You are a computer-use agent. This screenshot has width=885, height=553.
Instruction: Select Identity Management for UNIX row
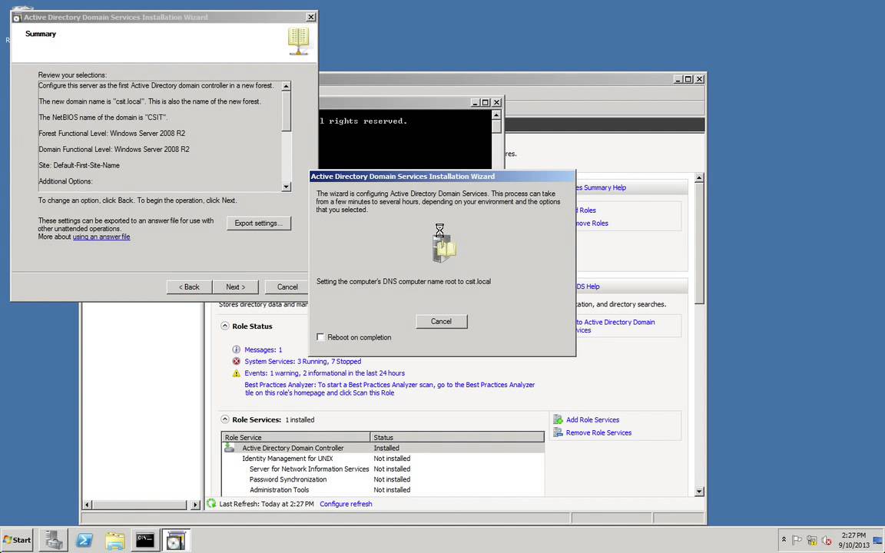point(383,459)
